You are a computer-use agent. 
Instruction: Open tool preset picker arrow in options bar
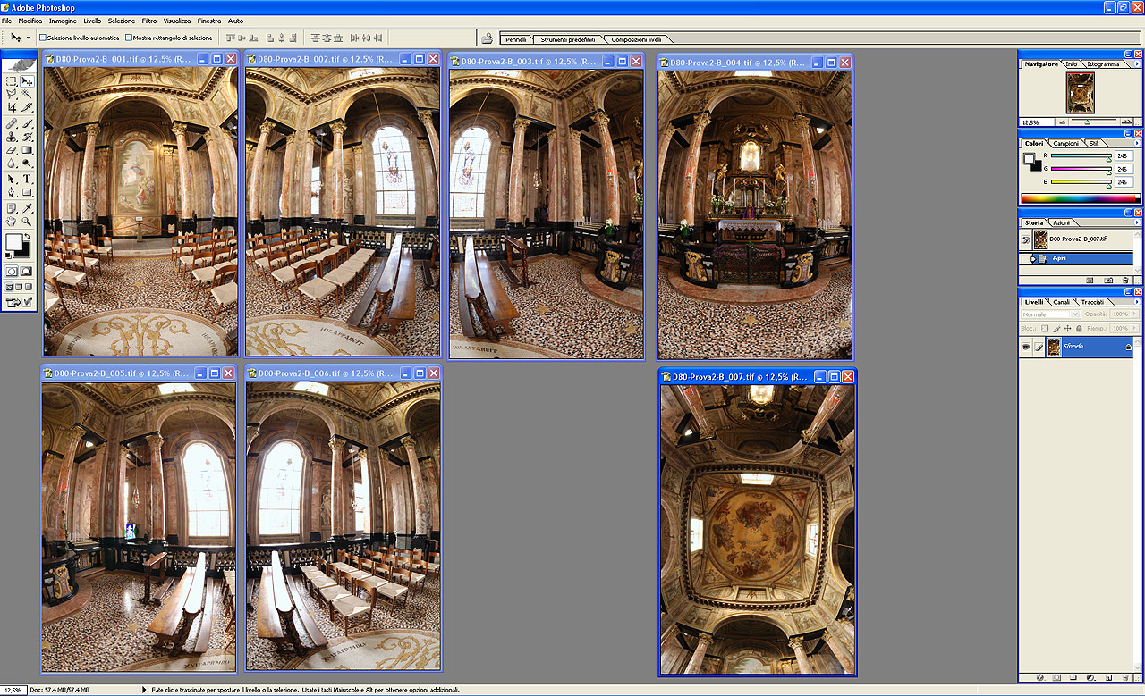[28, 38]
